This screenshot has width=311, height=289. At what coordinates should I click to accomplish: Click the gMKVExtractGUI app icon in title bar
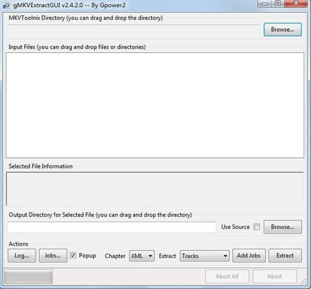(x=6, y=5)
